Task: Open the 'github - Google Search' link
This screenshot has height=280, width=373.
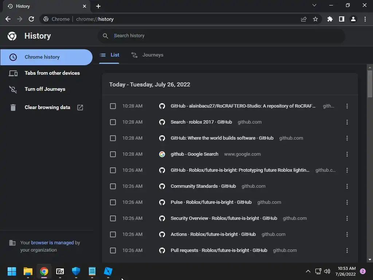Action: point(195,154)
